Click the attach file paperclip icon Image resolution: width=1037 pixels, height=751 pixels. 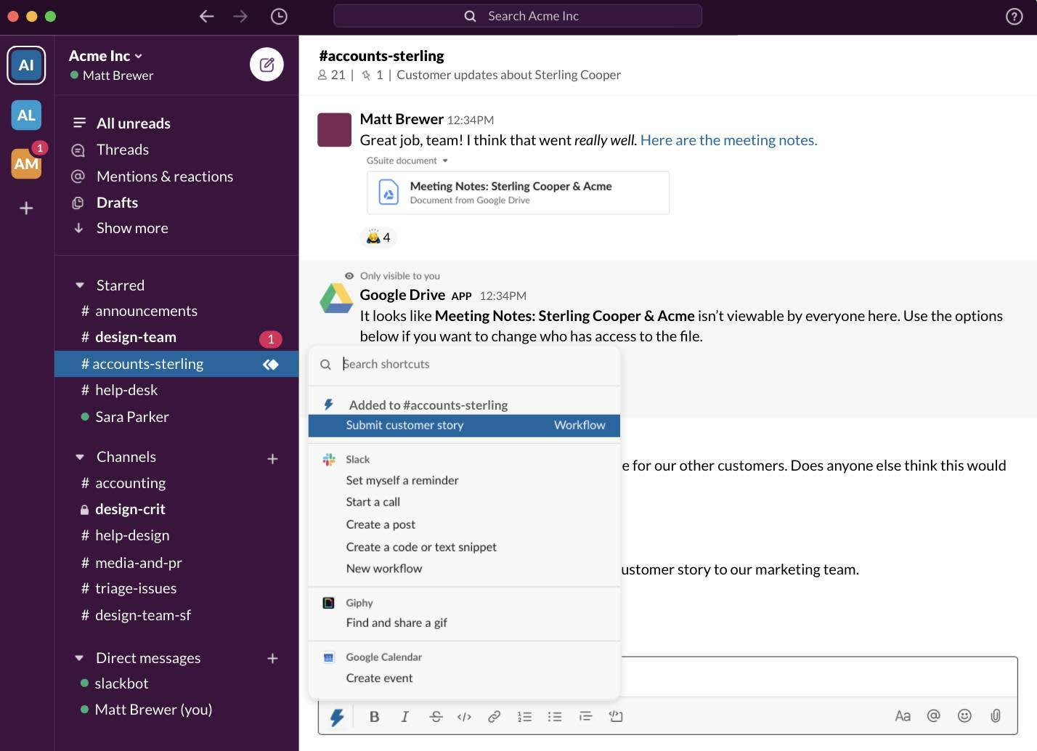[995, 716]
